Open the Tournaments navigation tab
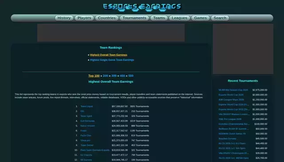The image size is (284, 162). pos(134,18)
